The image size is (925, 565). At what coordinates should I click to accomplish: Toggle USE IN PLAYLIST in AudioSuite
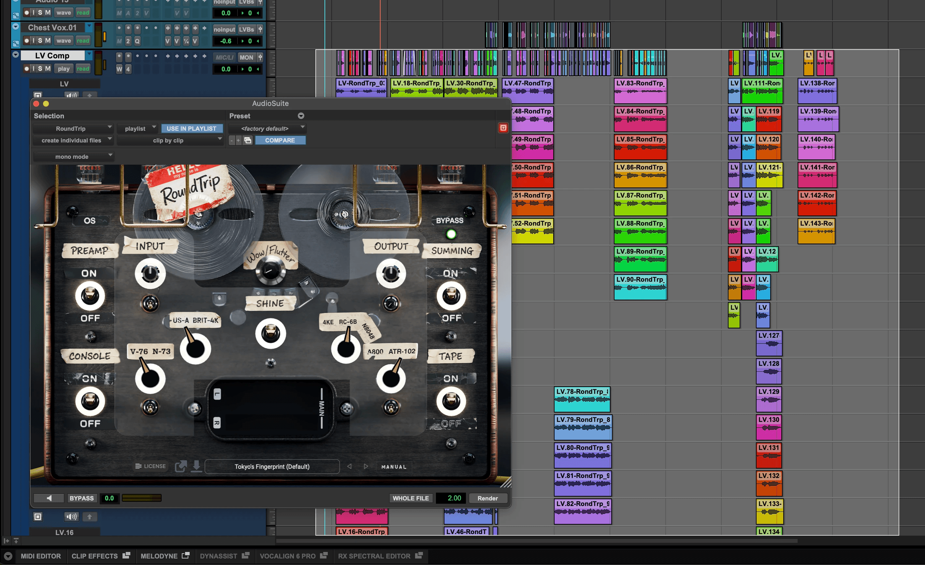click(192, 128)
